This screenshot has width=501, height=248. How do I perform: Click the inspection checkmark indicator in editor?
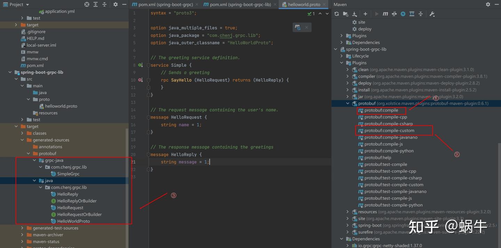310,14
